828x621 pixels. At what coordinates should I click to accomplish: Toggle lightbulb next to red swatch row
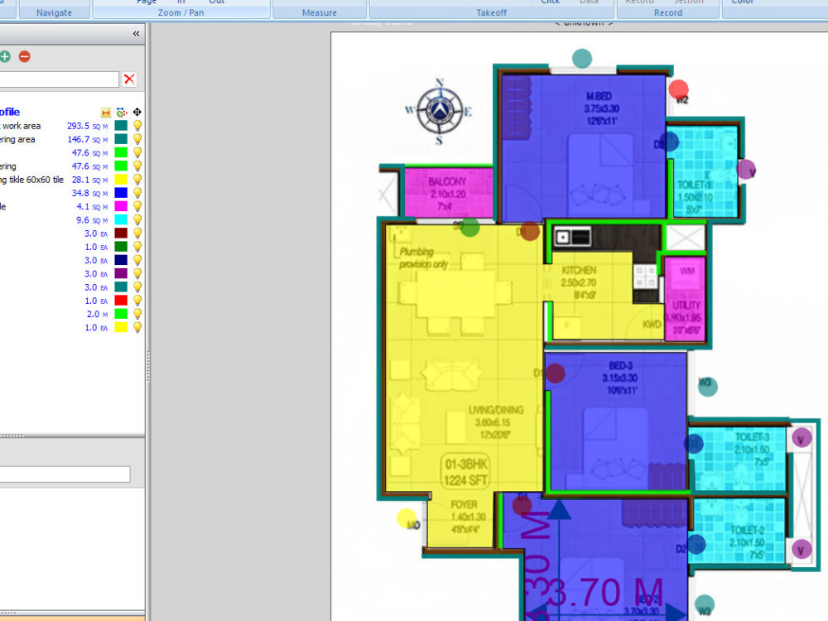coord(137,301)
